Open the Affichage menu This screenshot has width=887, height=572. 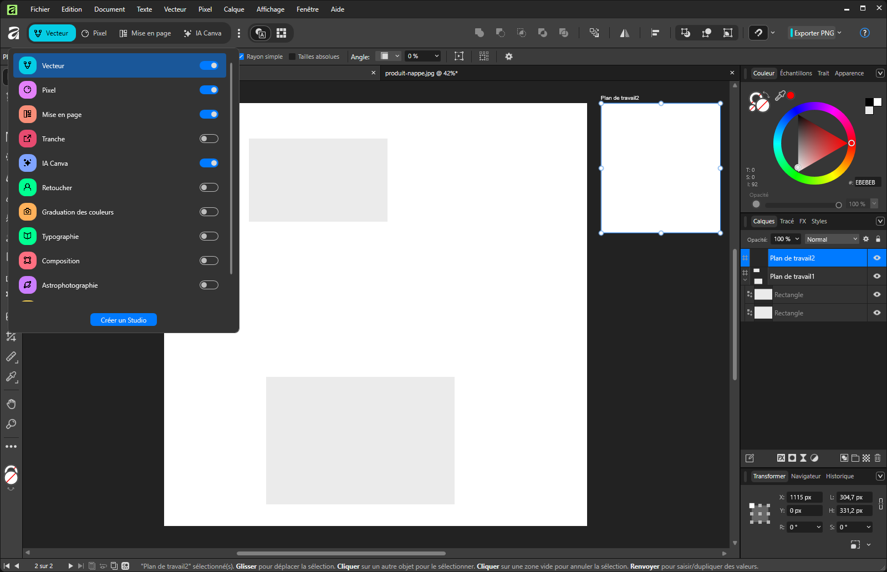click(x=271, y=9)
